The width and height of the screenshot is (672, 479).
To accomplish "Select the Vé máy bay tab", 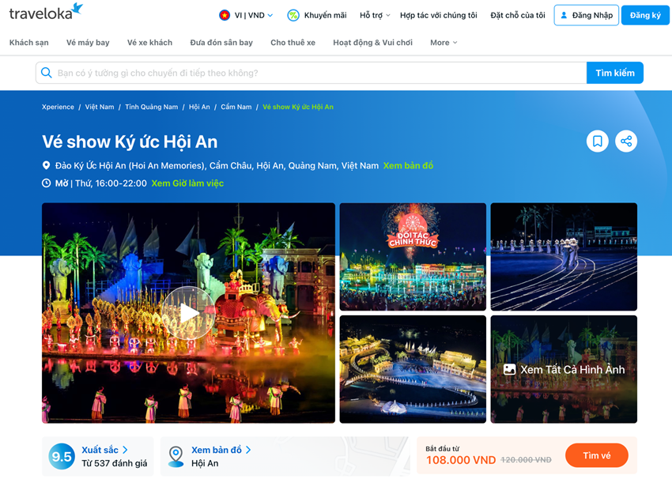I will coord(88,43).
